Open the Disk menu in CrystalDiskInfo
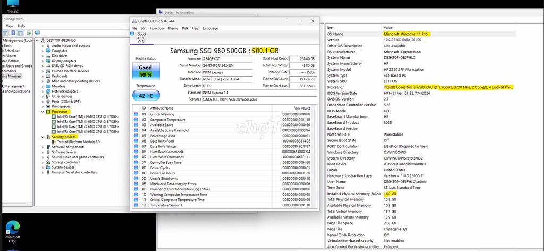544x251 pixels. pyautogui.click(x=185, y=28)
